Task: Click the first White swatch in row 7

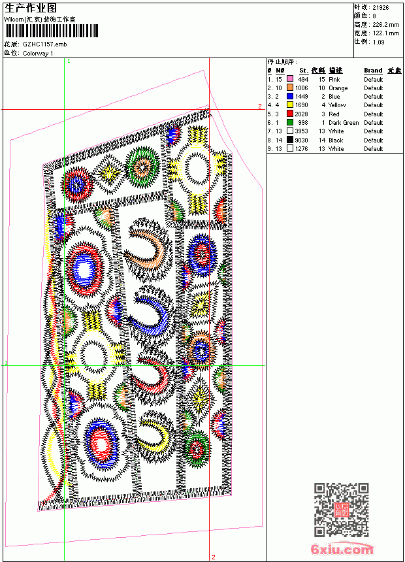Action: coord(289,131)
